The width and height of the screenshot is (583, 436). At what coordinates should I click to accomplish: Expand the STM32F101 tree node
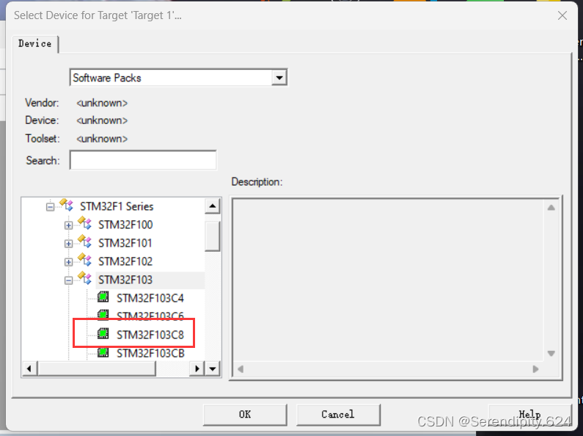coord(68,244)
